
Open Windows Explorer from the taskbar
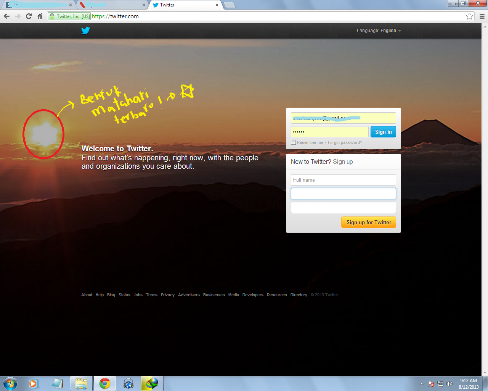tap(81, 383)
